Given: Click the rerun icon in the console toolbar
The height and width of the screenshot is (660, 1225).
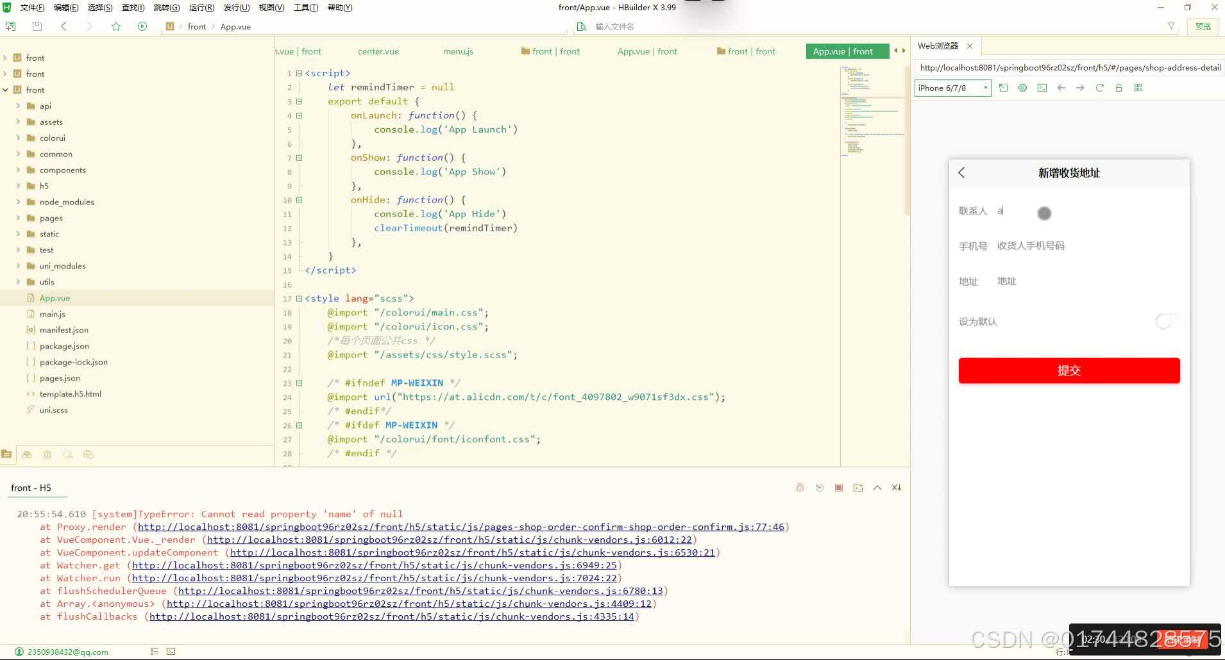Looking at the screenshot, I should [820, 488].
